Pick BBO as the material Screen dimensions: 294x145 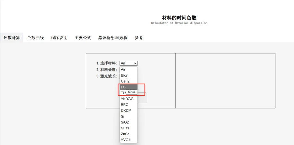(x=128, y=105)
